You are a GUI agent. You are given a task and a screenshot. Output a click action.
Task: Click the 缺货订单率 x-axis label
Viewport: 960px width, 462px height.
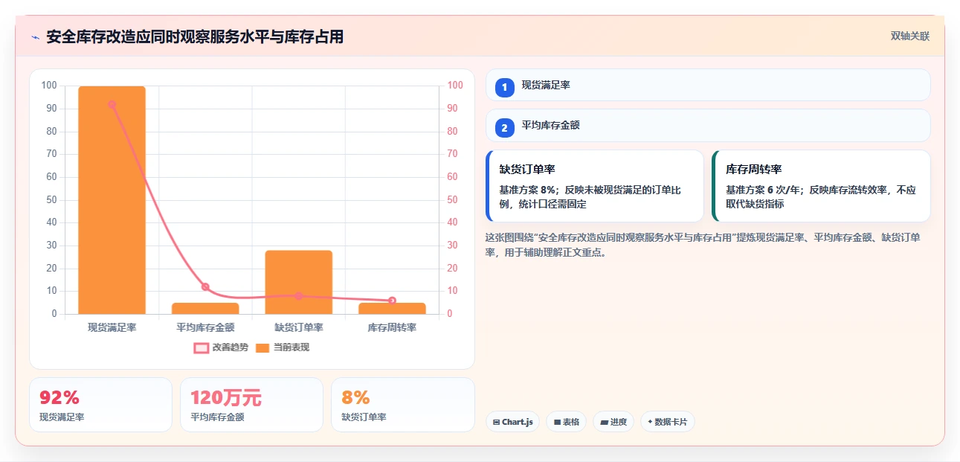(299, 327)
